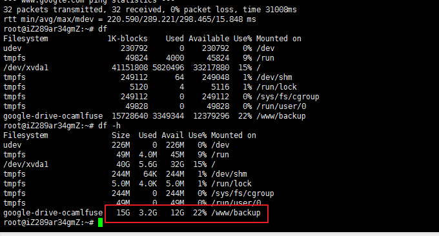Click '/www/backup' in the first df output
Screen dimensions: 439x236
[281, 116]
